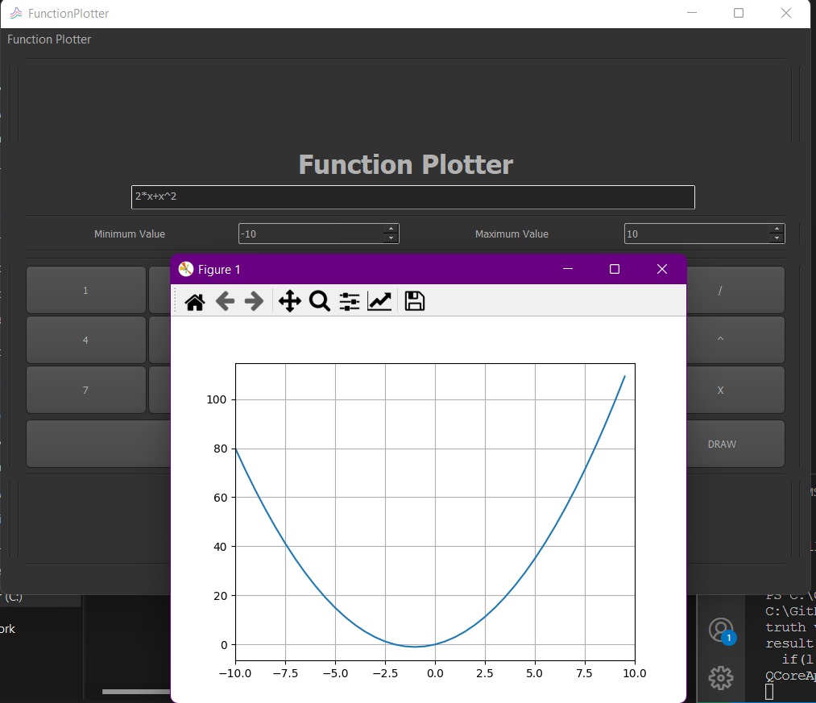Maximize the FunctionPlotter window
The image size is (816, 703).
click(x=739, y=13)
